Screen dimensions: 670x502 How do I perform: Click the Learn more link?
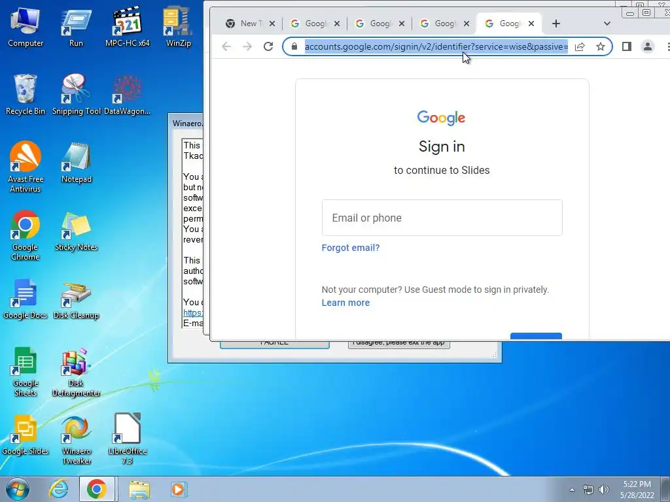pos(345,303)
